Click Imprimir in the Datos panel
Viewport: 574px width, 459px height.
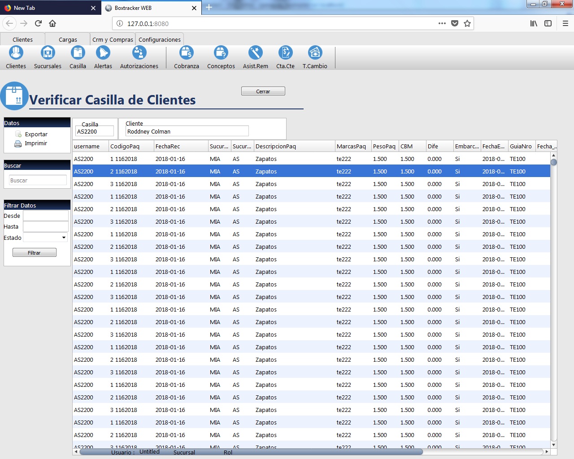coord(36,143)
